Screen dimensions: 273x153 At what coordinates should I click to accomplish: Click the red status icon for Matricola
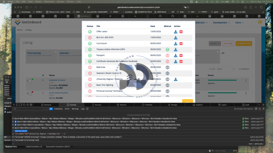pyautogui.click(x=90, y=67)
